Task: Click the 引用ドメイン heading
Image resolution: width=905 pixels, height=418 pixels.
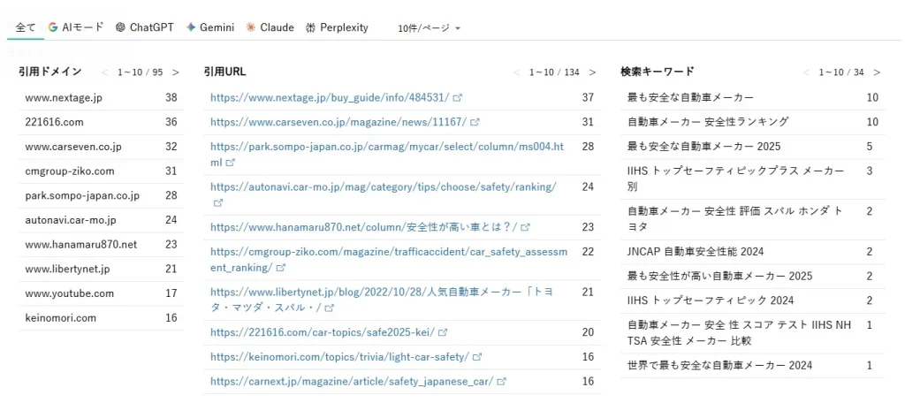Action: (49, 72)
